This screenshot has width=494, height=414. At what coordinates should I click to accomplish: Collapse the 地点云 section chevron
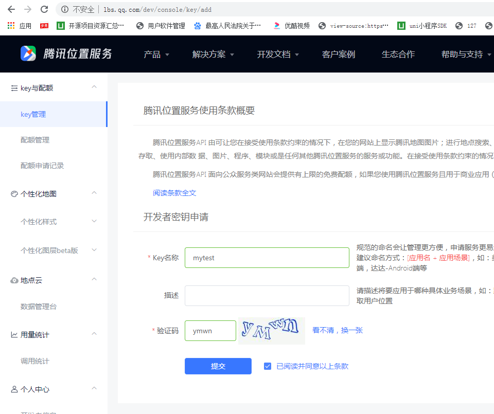click(94, 279)
